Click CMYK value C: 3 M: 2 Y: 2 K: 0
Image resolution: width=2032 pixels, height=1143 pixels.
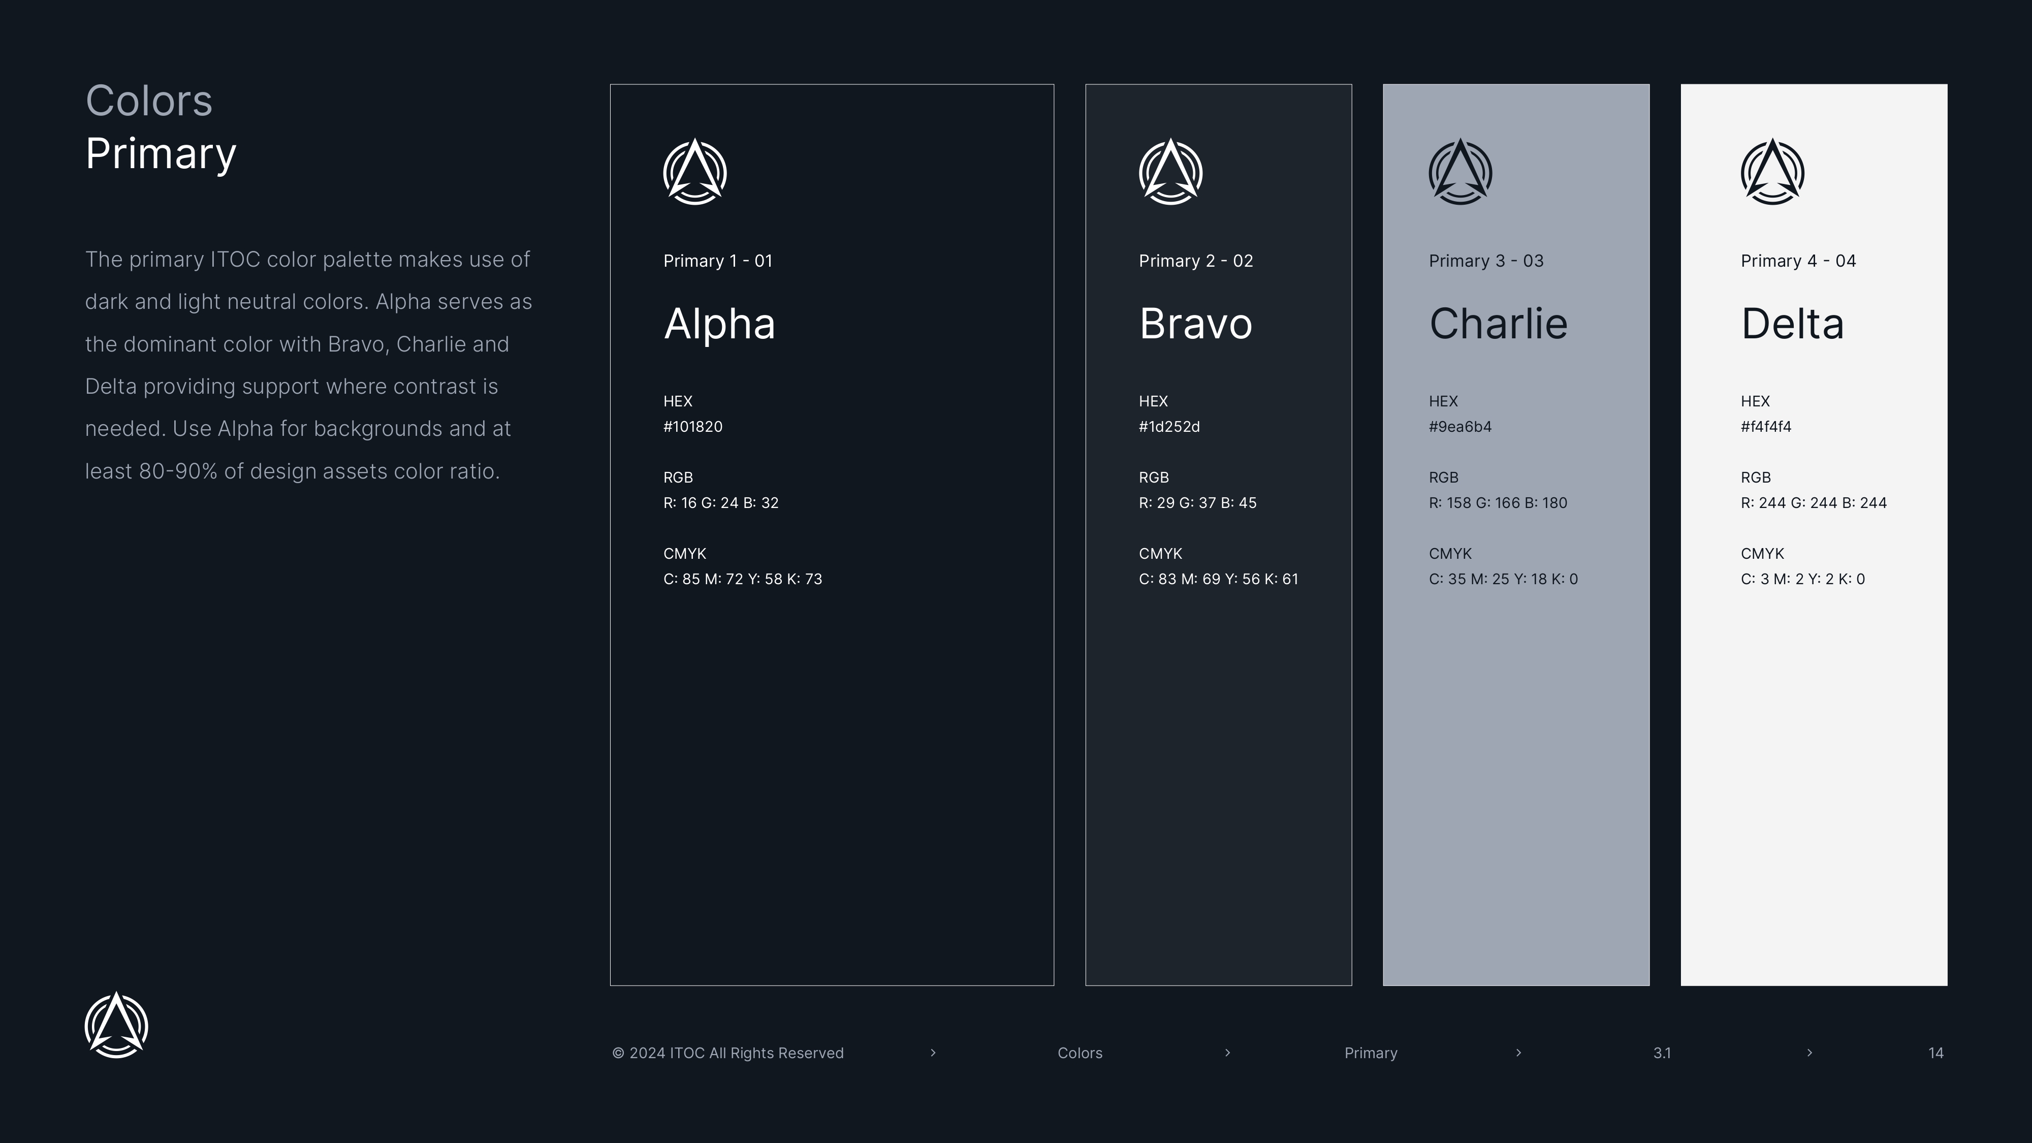[1802, 579]
